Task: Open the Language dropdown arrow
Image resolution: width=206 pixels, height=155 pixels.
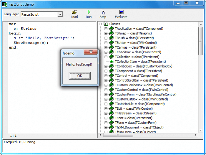Action: click(60, 14)
